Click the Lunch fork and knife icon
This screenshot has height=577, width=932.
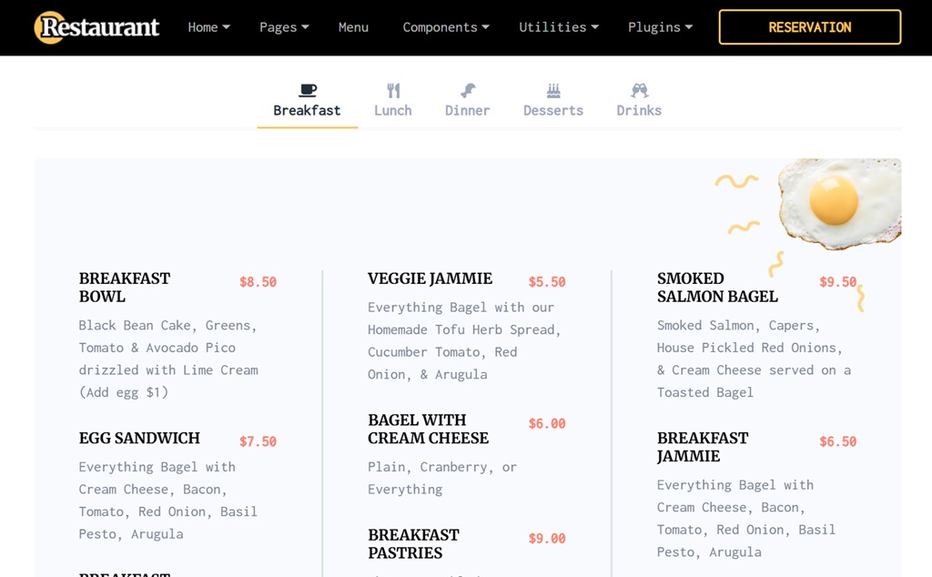tap(393, 90)
